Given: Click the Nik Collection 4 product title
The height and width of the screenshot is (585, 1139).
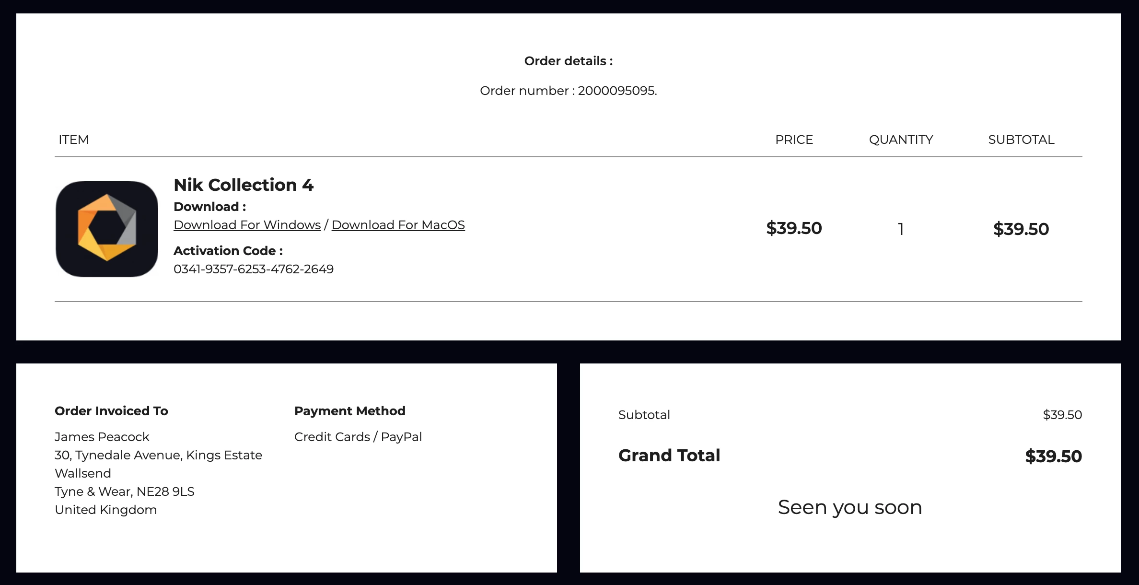Looking at the screenshot, I should [243, 185].
